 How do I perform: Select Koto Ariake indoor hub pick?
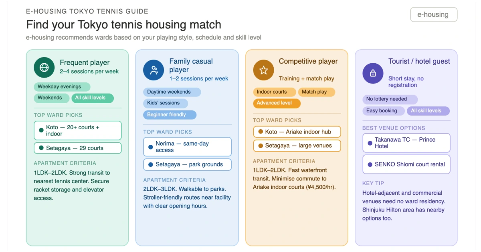tap(297, 132)
